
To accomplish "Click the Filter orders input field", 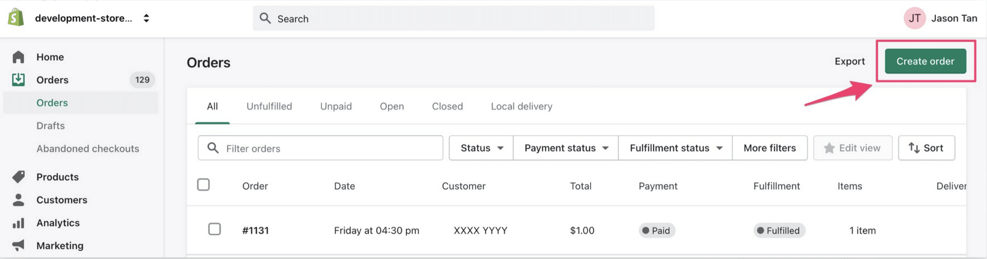I will tap(320, 148).
